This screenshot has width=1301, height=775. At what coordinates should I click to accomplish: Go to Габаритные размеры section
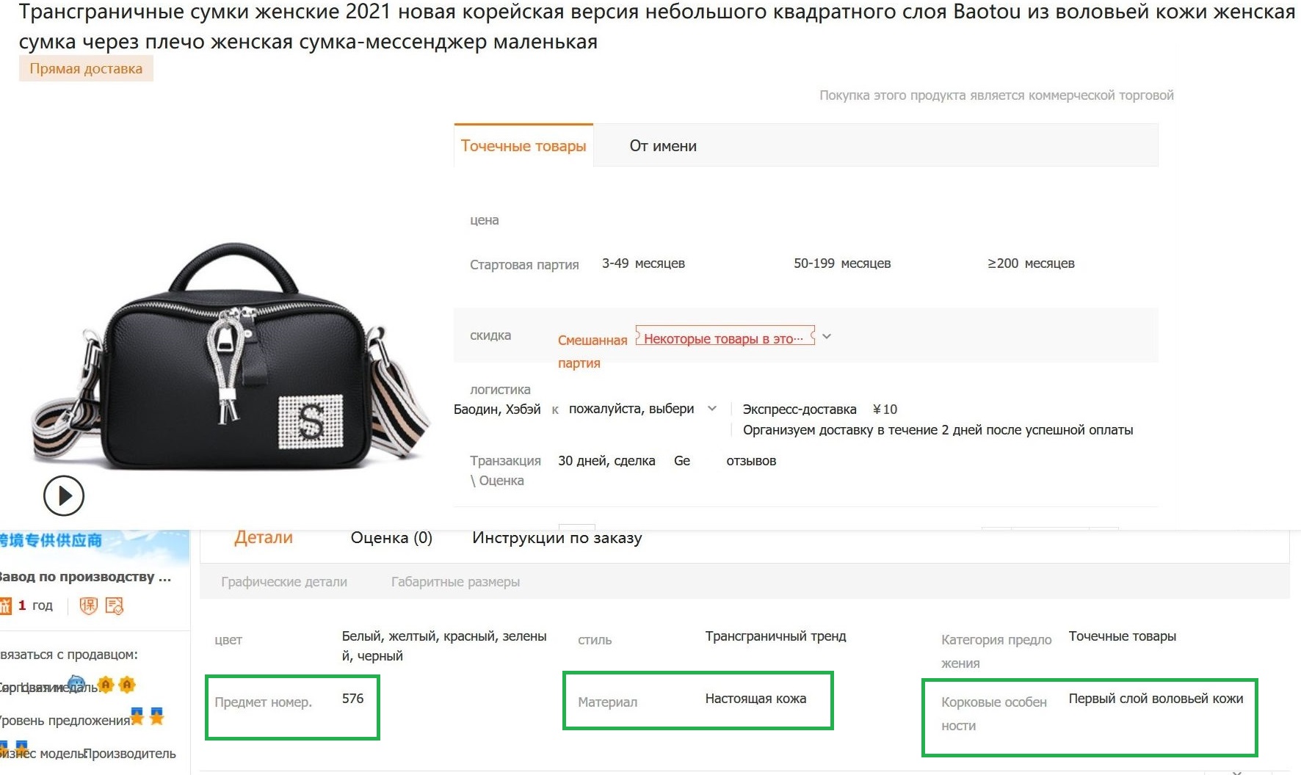tap(455, 582)
